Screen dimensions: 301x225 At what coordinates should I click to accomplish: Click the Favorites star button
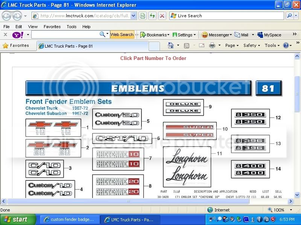coord(16,45)
